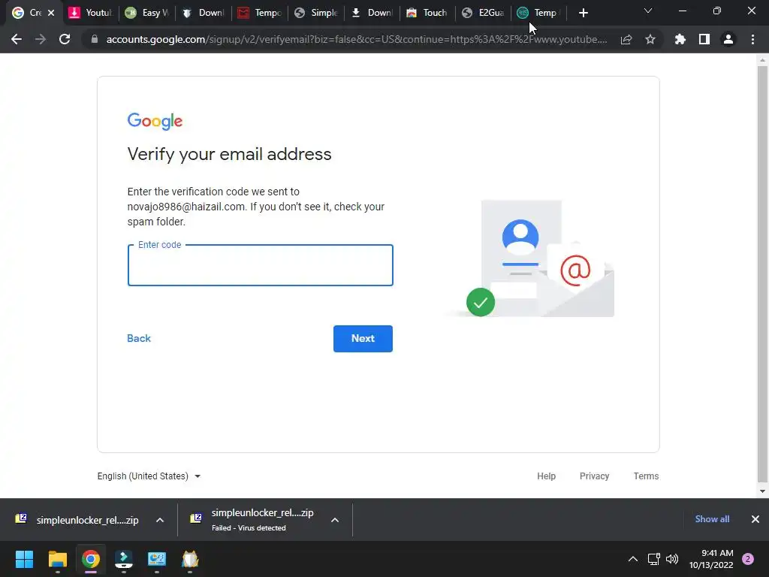Image resolution: width=769 pixels, height=577 pixels.
Task: Switch to the last Temp tab
Action: point(539,13)
